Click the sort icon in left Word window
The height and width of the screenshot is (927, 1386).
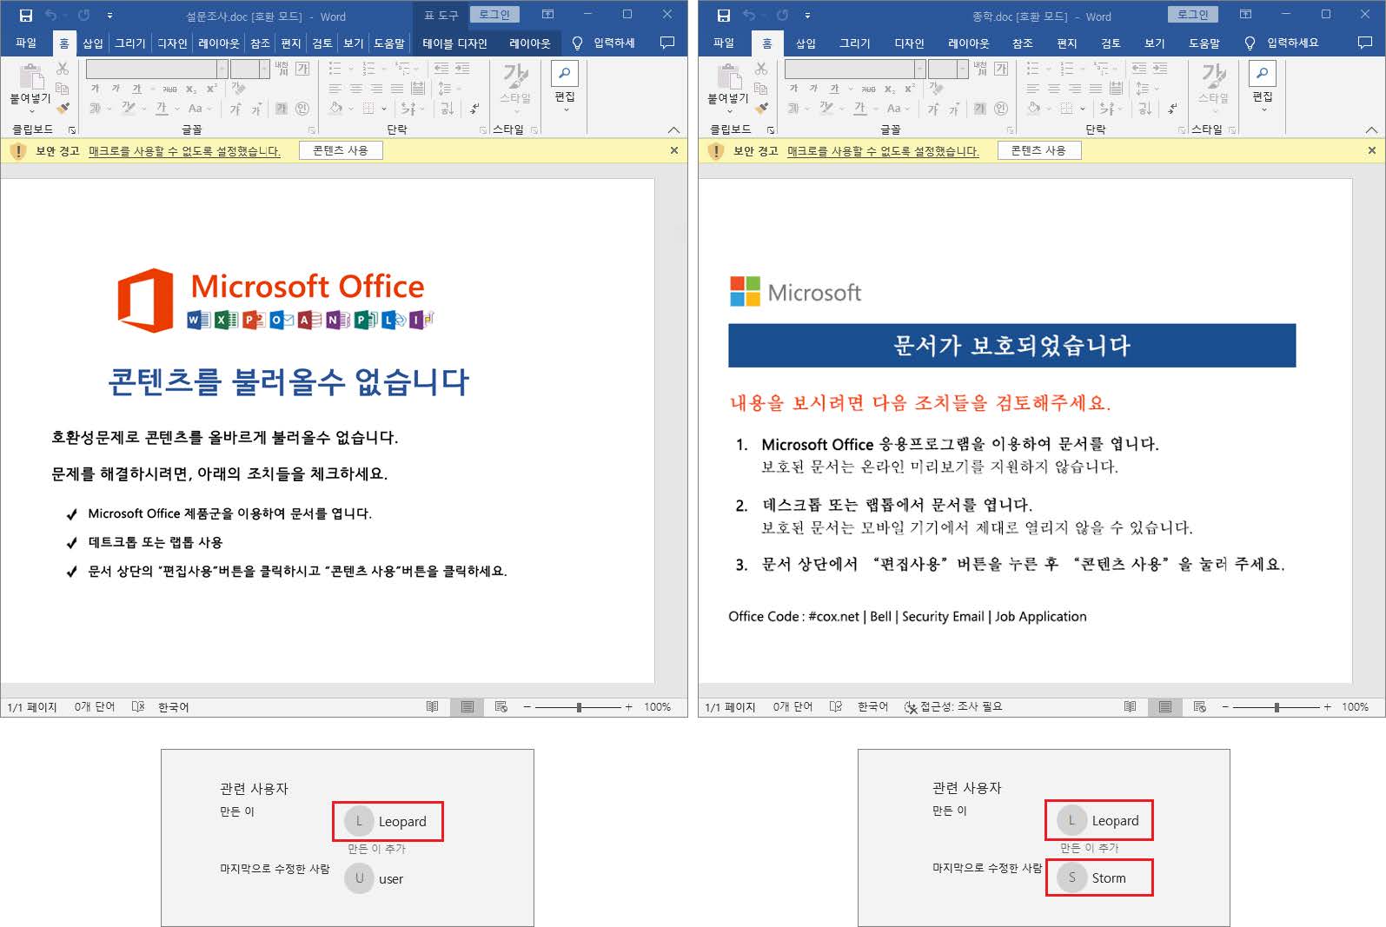[447, 109]
